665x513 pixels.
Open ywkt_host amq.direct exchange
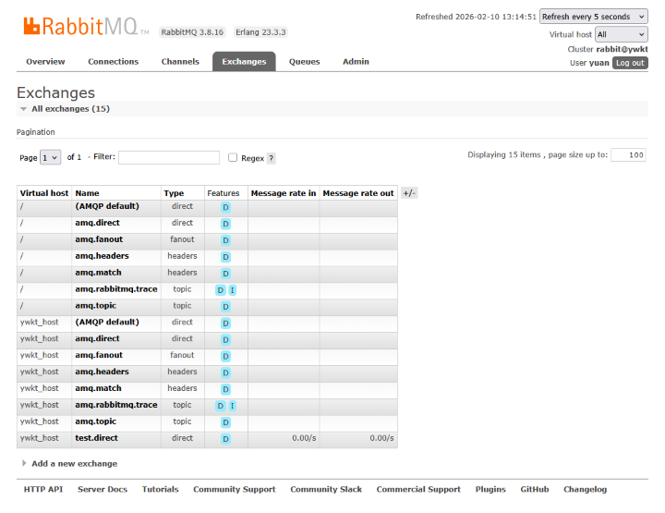98,338
